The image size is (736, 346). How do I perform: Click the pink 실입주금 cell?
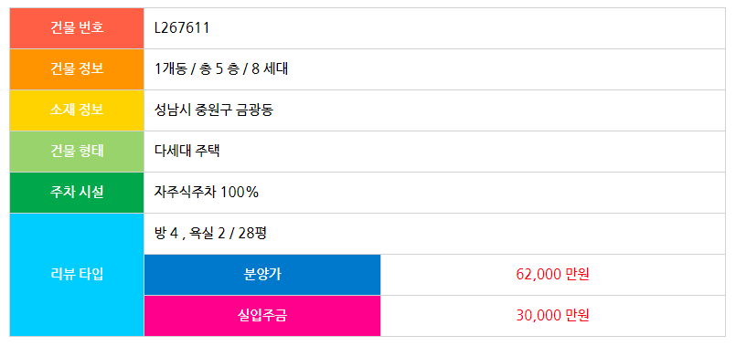pos(262,316)
